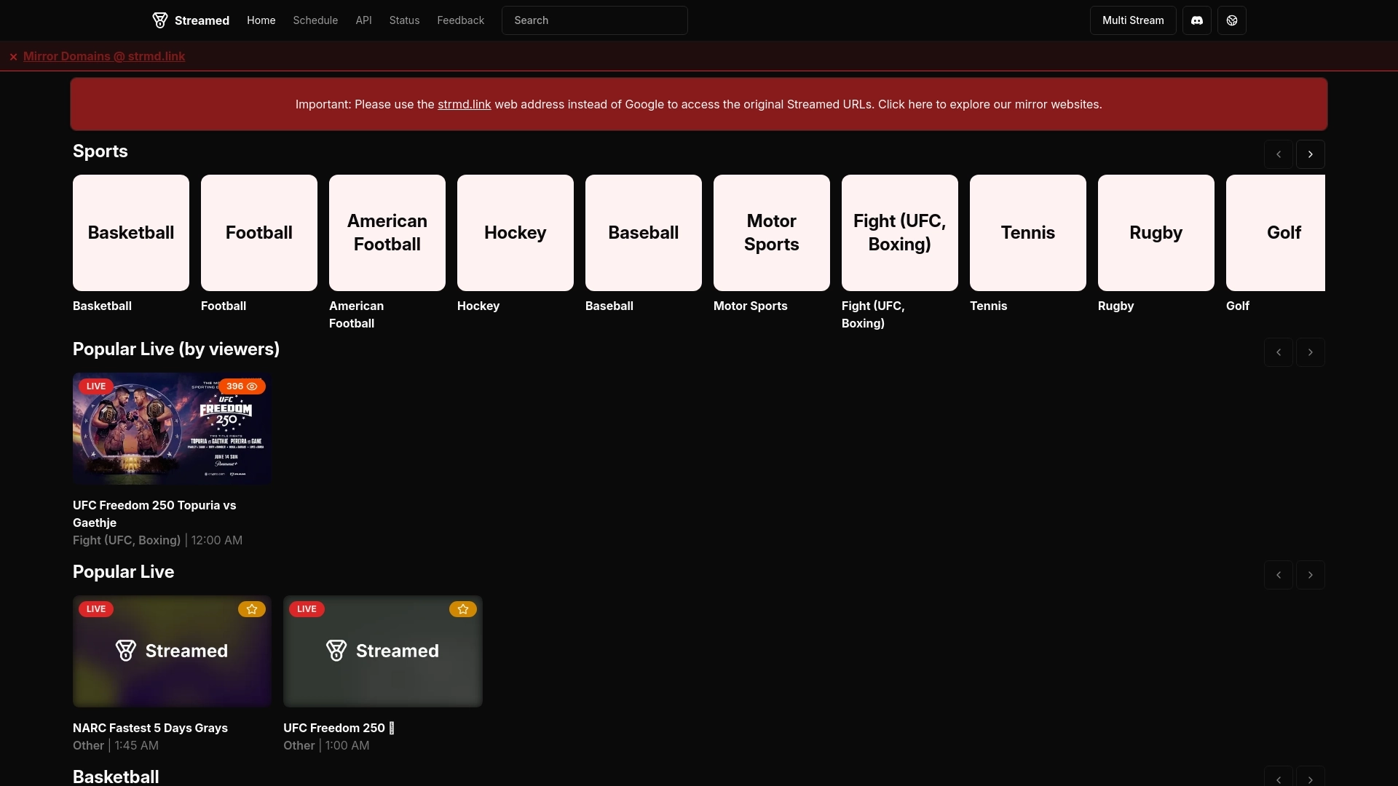Click 'Baseball' caption under tile

click(x=609, y=306)
